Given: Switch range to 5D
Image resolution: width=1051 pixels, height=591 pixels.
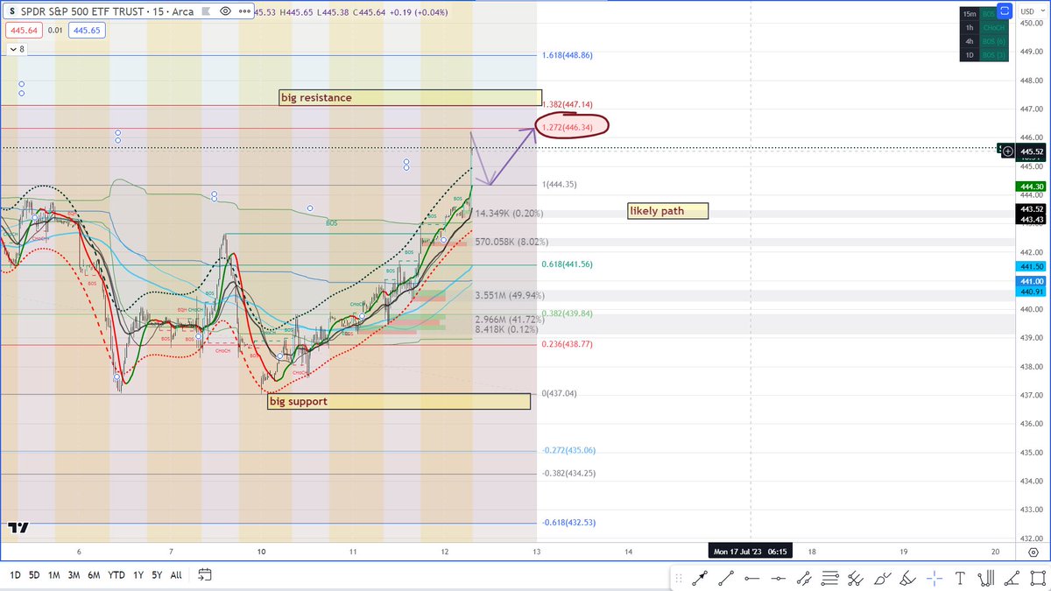Looking at the screenshot, I should pyautogui.click(x=34, y=575).
